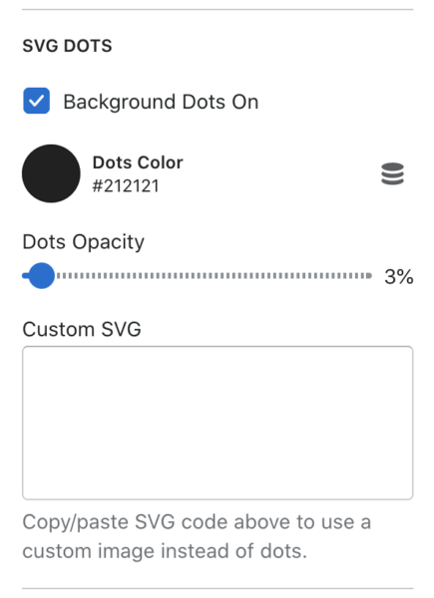Open the black Dots Color swatch

pyautogui.click(x=51, y=173)
